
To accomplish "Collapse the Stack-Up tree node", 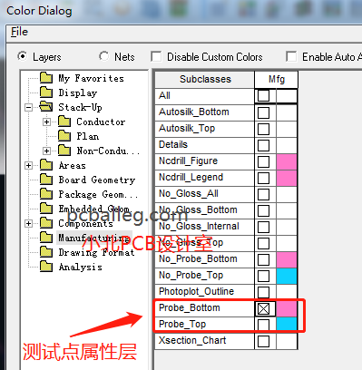I will click(x=29, y=107).
